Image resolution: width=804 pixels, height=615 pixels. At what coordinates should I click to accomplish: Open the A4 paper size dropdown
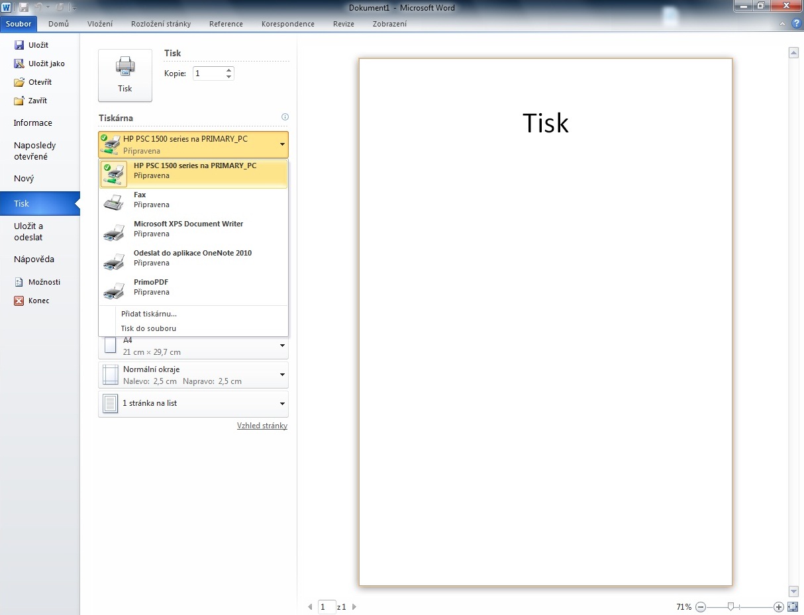point(193,347)
